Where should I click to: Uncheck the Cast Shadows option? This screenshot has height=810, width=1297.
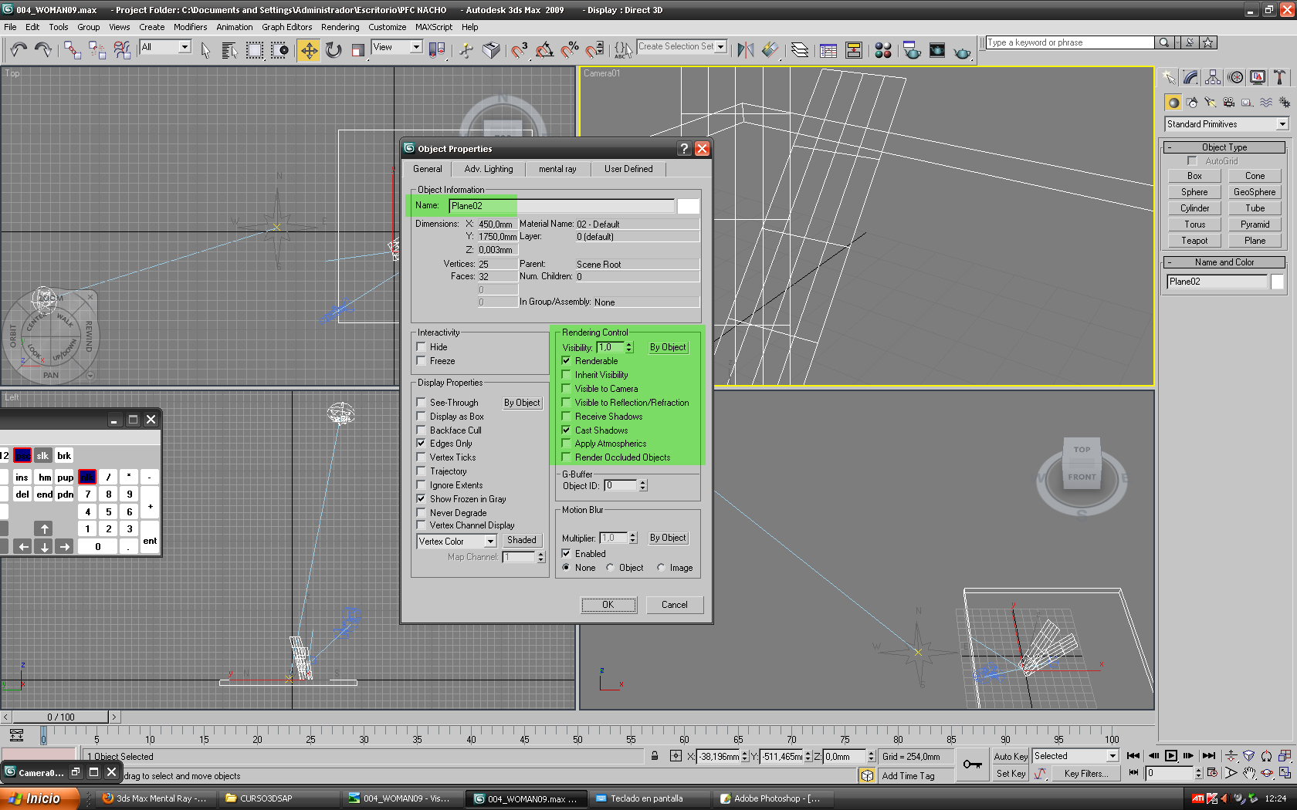click(567, 430)
